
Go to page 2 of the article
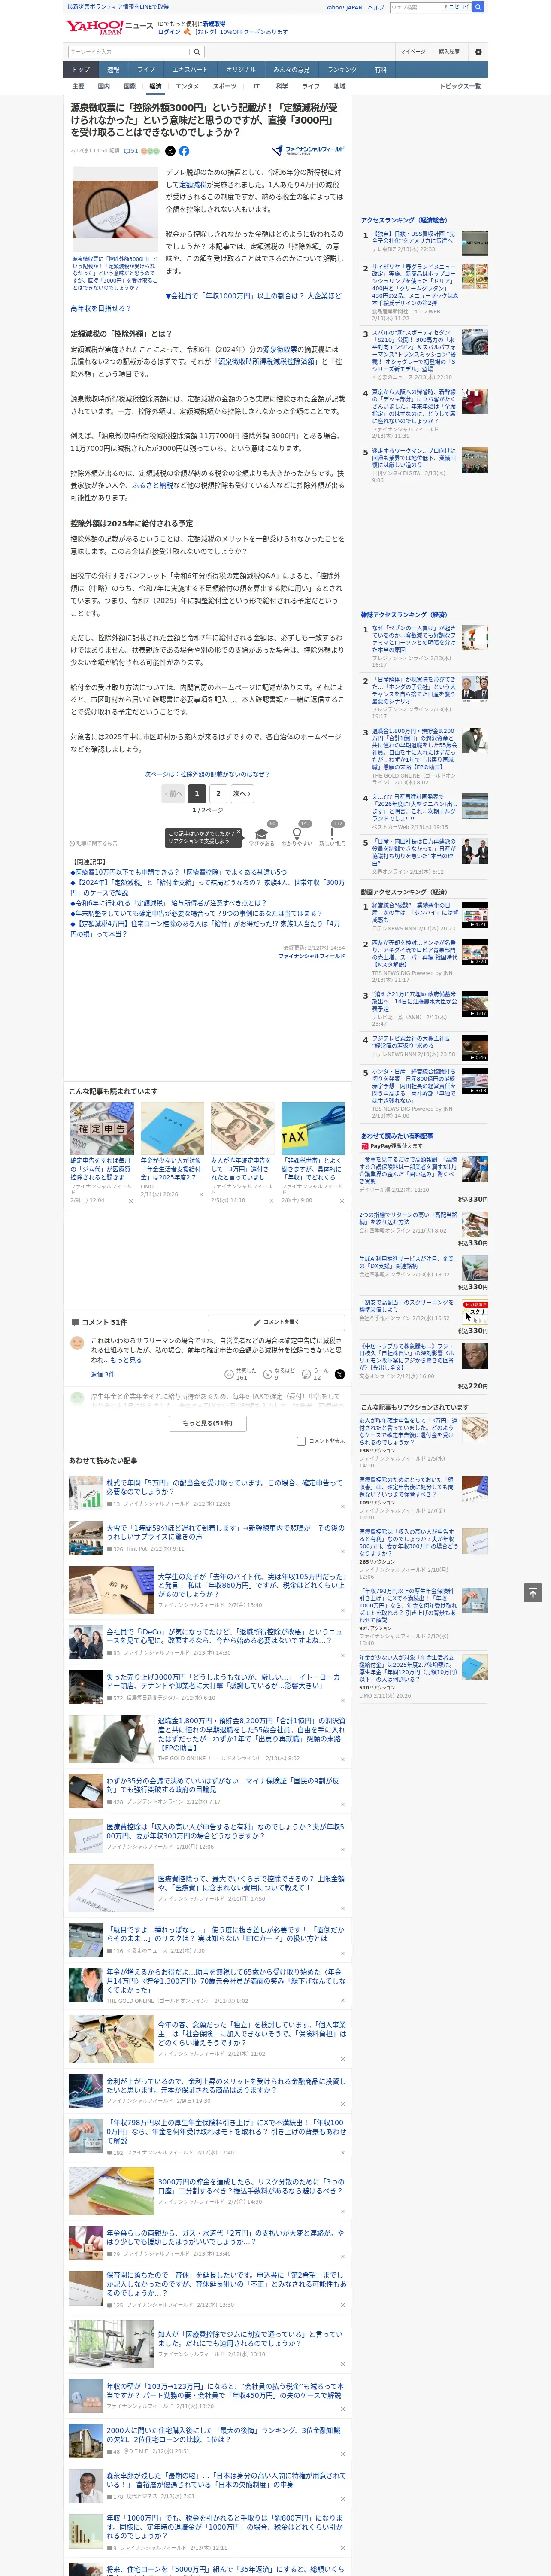click(218, 793)
